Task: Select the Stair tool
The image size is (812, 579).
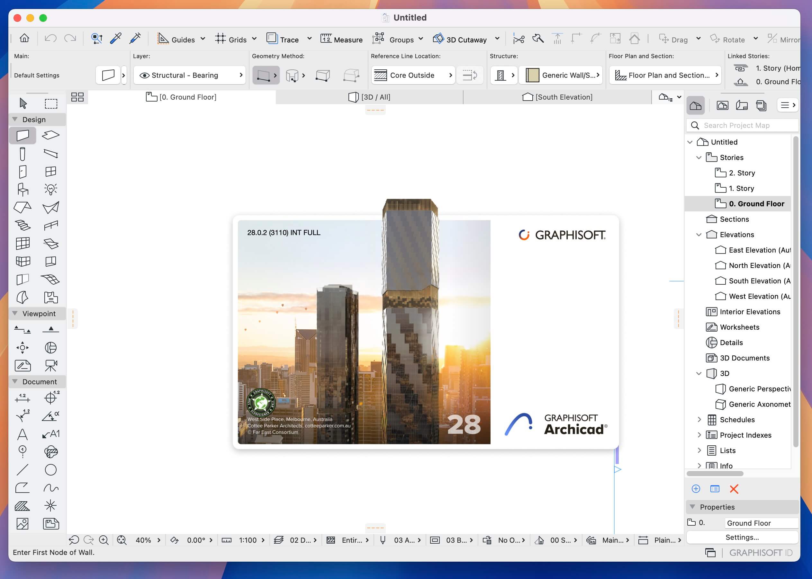Action: pyautogui.click(x=23, y=225)
